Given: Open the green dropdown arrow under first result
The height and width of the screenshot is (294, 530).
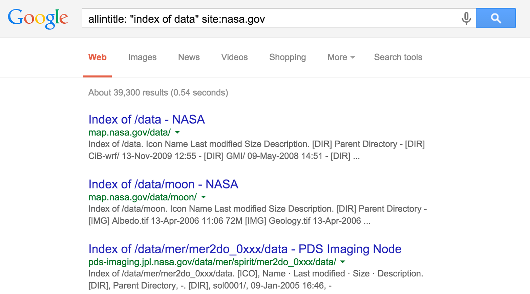Looking at the screenshot, I should click(177, 133).
